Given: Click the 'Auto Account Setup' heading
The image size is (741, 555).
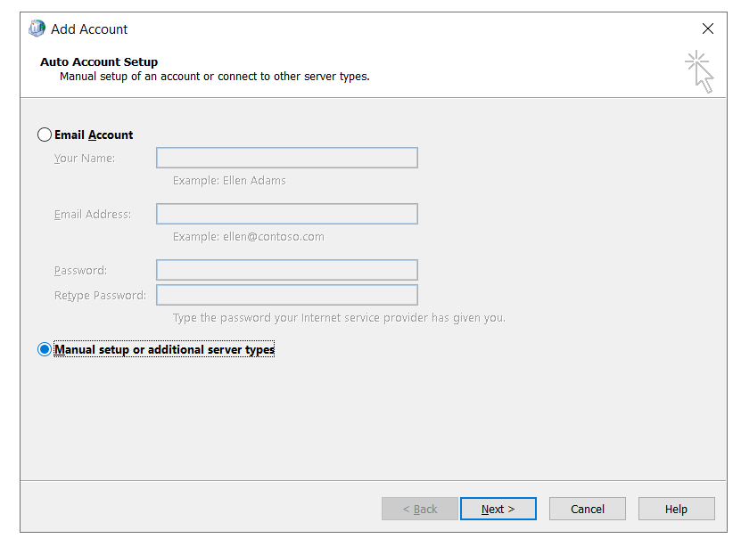Looking at the screenshot, I should (99, 61).
